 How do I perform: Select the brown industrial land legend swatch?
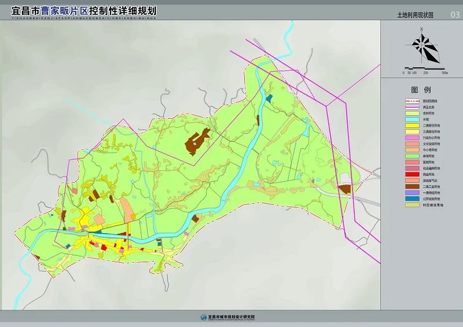click(412, 186)
